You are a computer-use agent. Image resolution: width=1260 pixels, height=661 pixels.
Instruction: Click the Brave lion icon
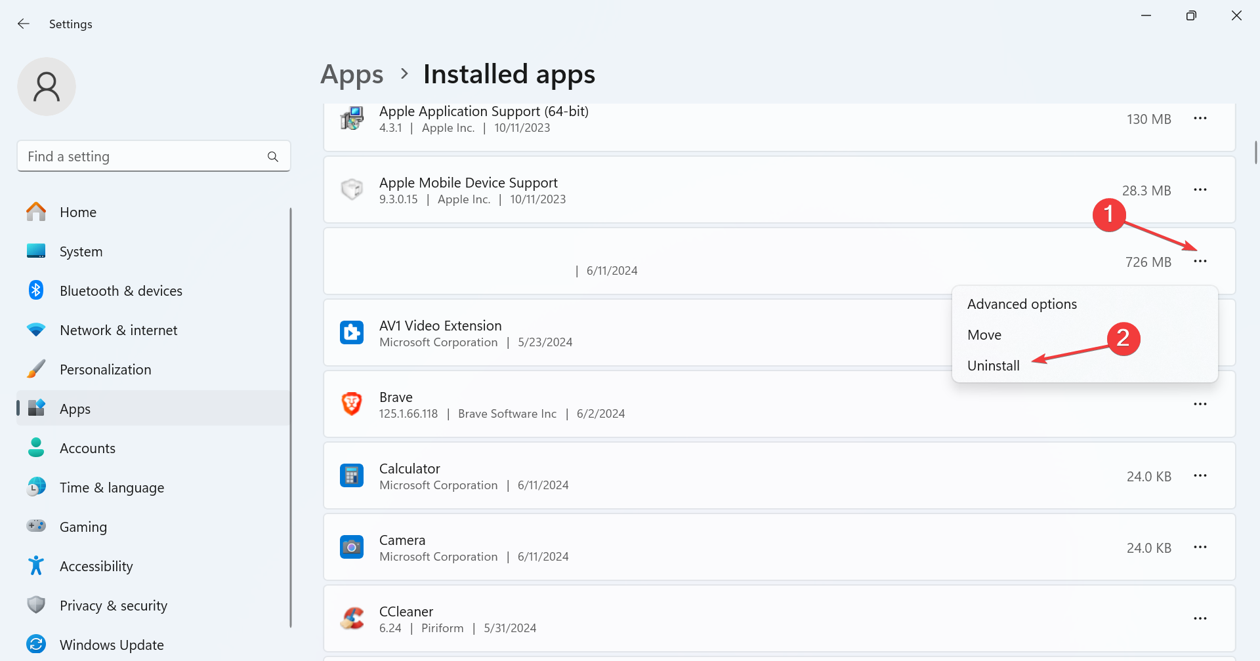tap(352, 404)
